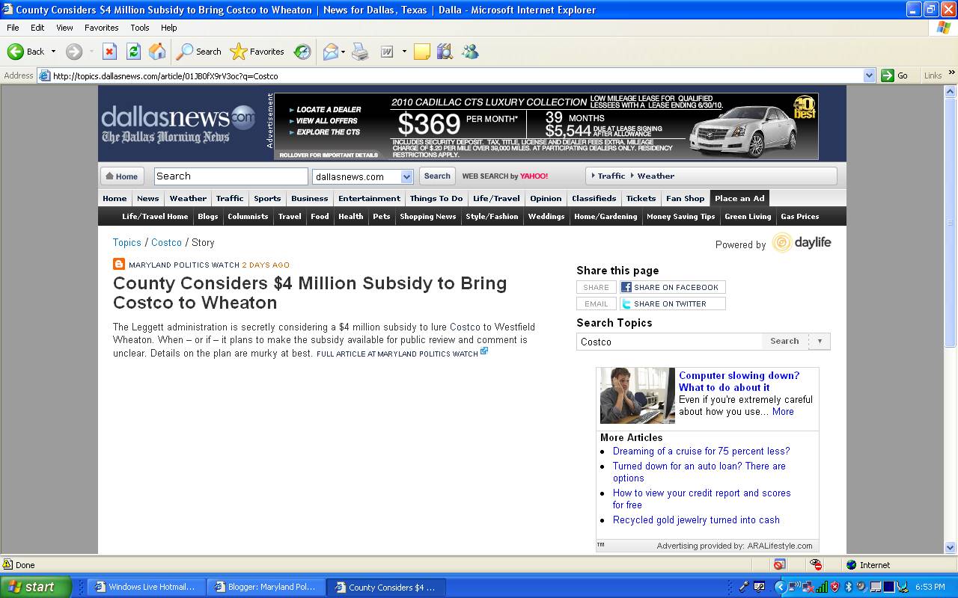Open the dallasnews.com search scope dropdown
The image size is (958, 598).
pyautogui.click(x=406, y=176)
